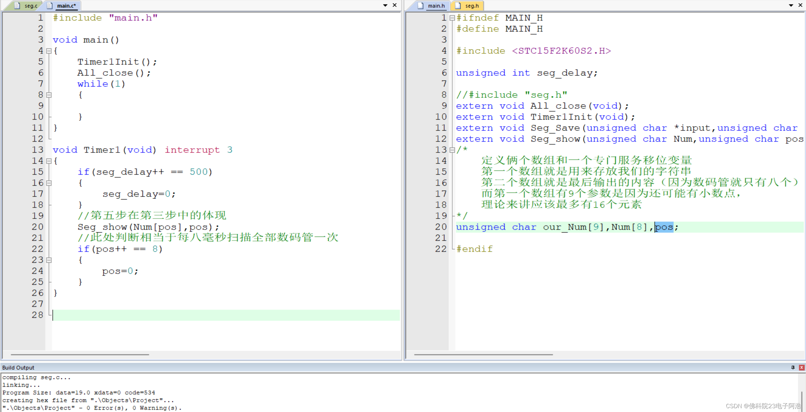Click 'interrupt 3' on line 13

(x=198, y=150)
